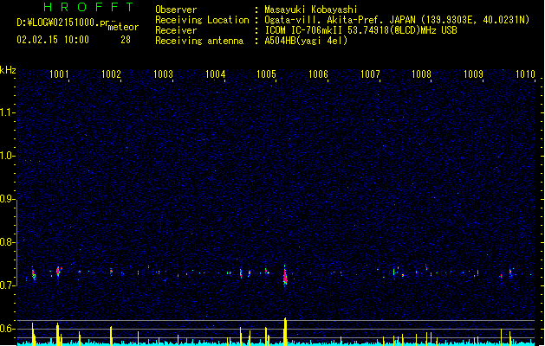The width and height of the screenshot is (545, 346).
Task: Click the tallest yellow intensity bar after 1005
Action: pos(285,331)
